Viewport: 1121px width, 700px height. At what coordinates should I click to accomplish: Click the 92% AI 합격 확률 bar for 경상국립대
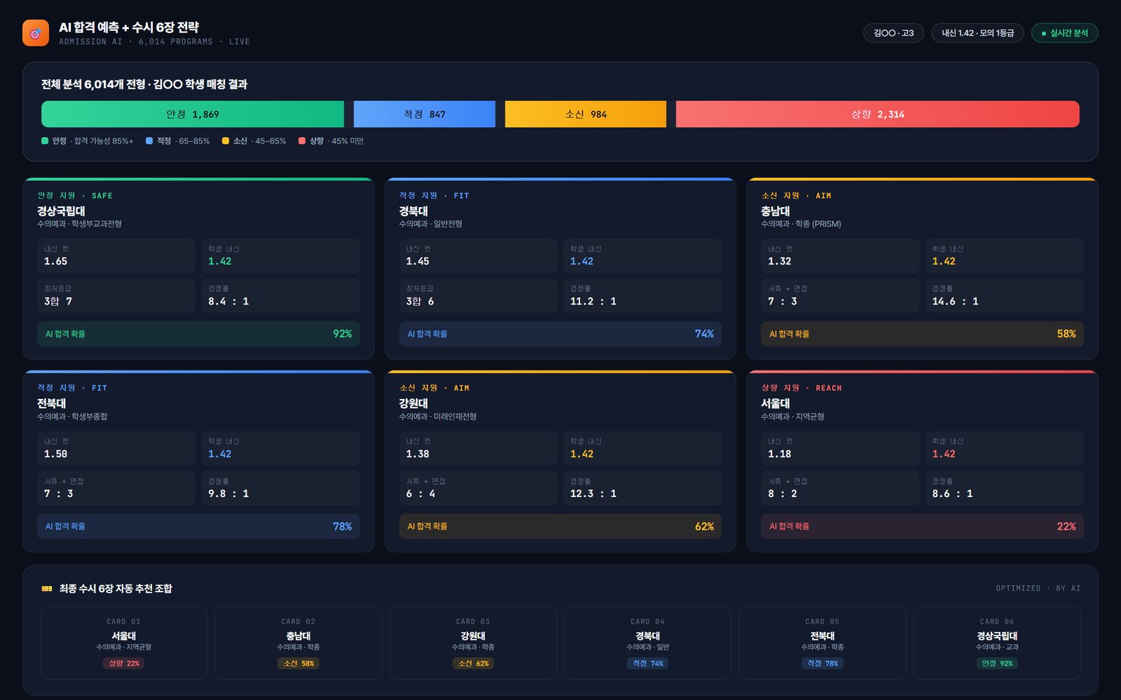198,334
